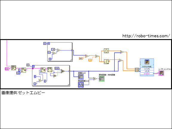172x129 pixels.
Task: Select the cosine function node
Action: point(106,51)
